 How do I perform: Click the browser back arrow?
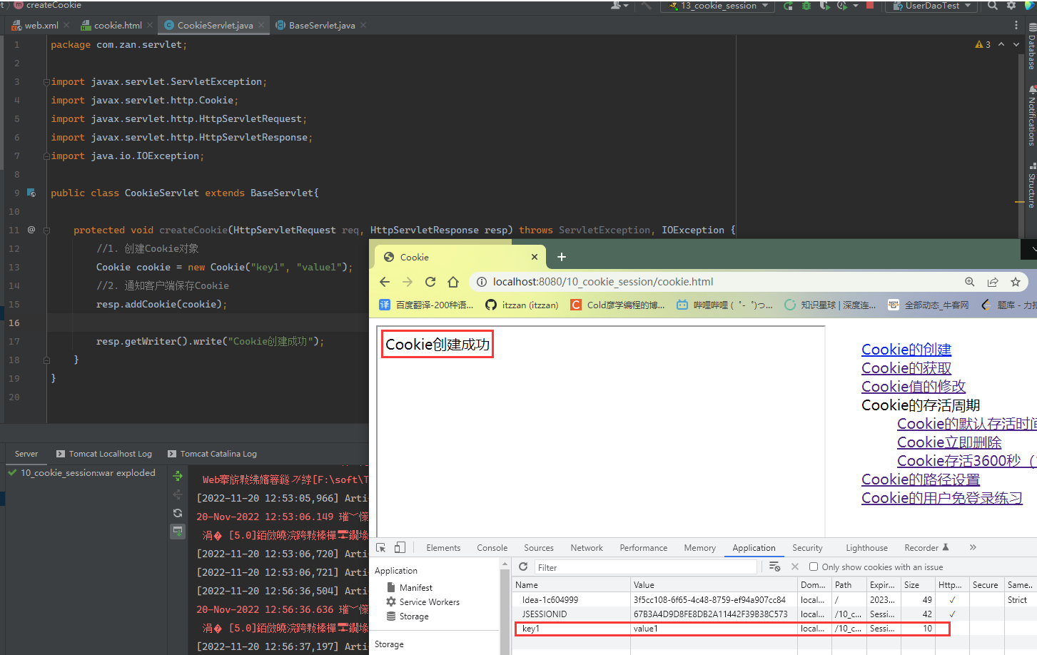pos(385,282)
